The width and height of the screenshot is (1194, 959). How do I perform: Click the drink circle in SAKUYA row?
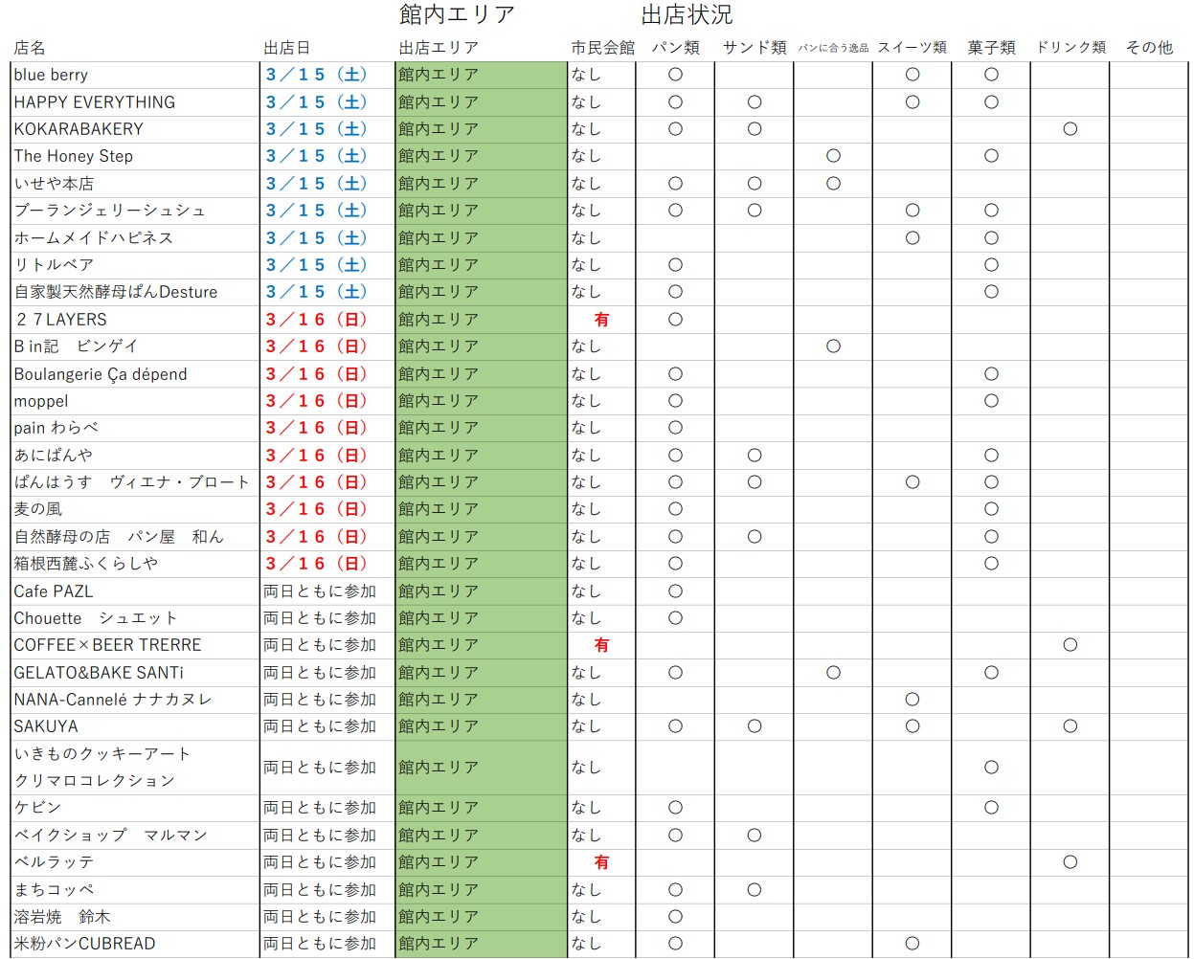1070,726
